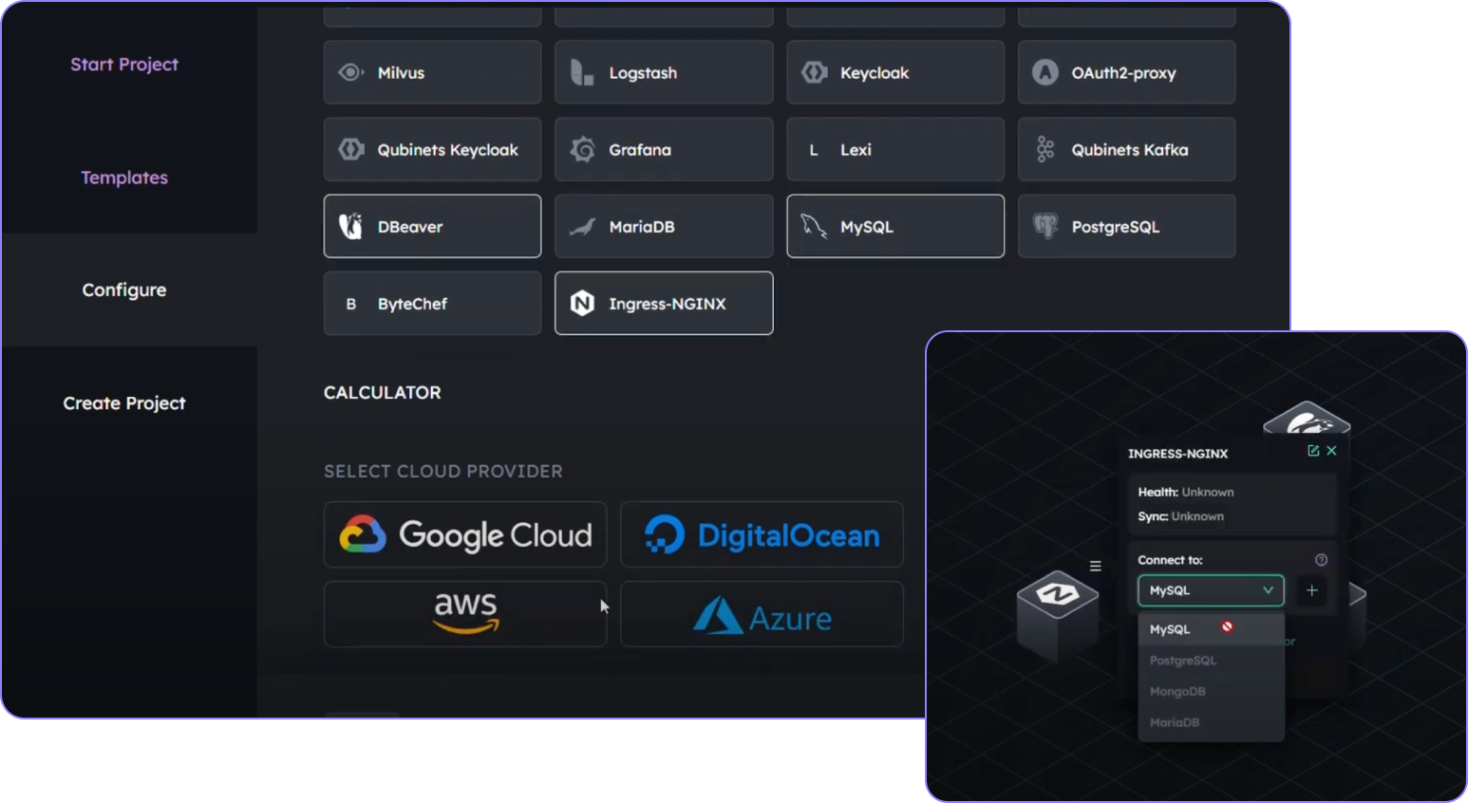Click the Connect to help icon

(1321, 560)
